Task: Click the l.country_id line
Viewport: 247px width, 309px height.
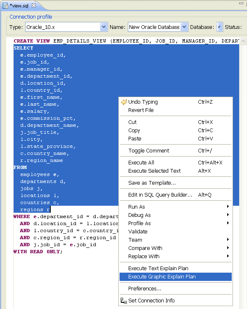Action: [41, 90]
